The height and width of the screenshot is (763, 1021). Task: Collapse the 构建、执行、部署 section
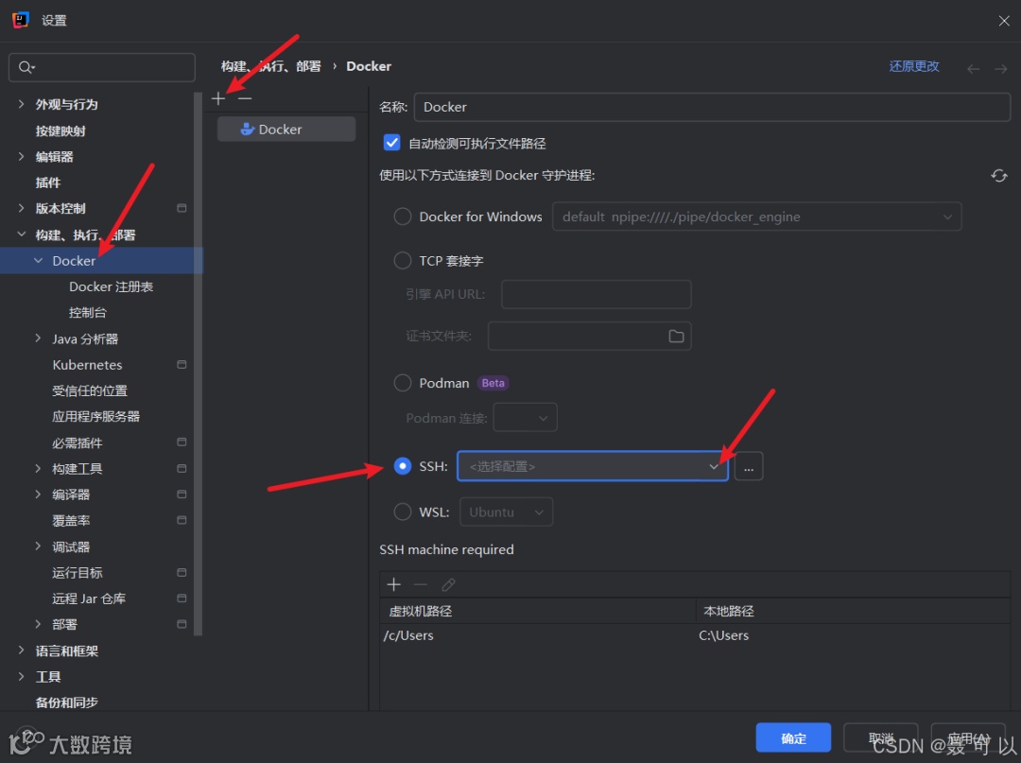coord(21,234)
